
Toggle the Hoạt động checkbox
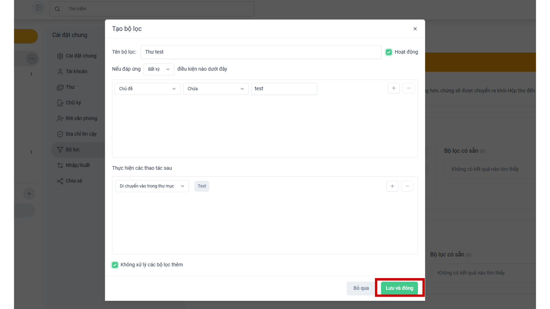click(389, 52)
